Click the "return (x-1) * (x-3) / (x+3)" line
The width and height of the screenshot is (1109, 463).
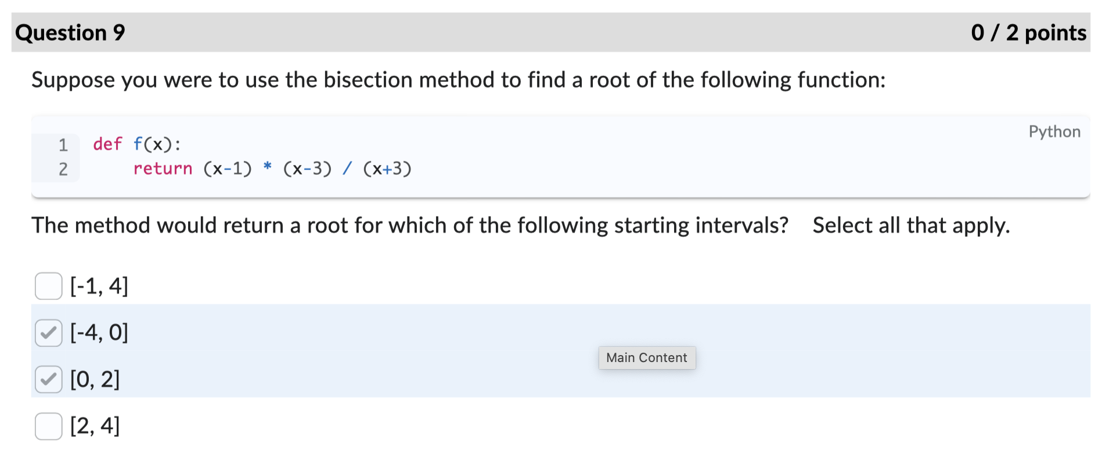273,169
